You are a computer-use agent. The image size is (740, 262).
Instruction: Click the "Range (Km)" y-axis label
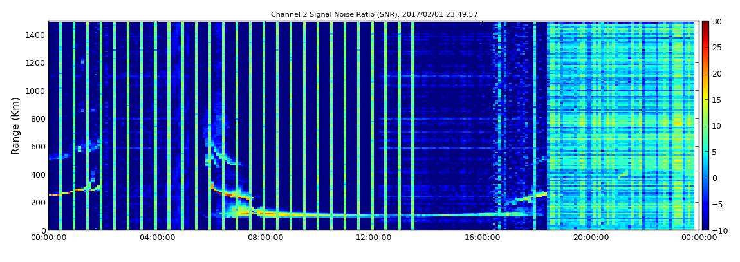tap(15, 126)
